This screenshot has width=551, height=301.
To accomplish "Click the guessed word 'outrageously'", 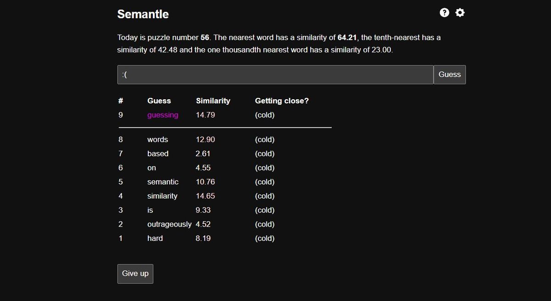I will pos(169,224).
